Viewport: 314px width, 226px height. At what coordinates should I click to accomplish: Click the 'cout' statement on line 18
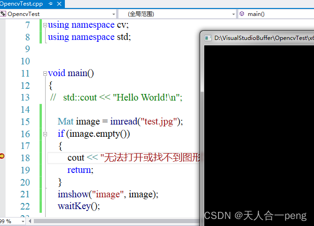pos(76,158)
